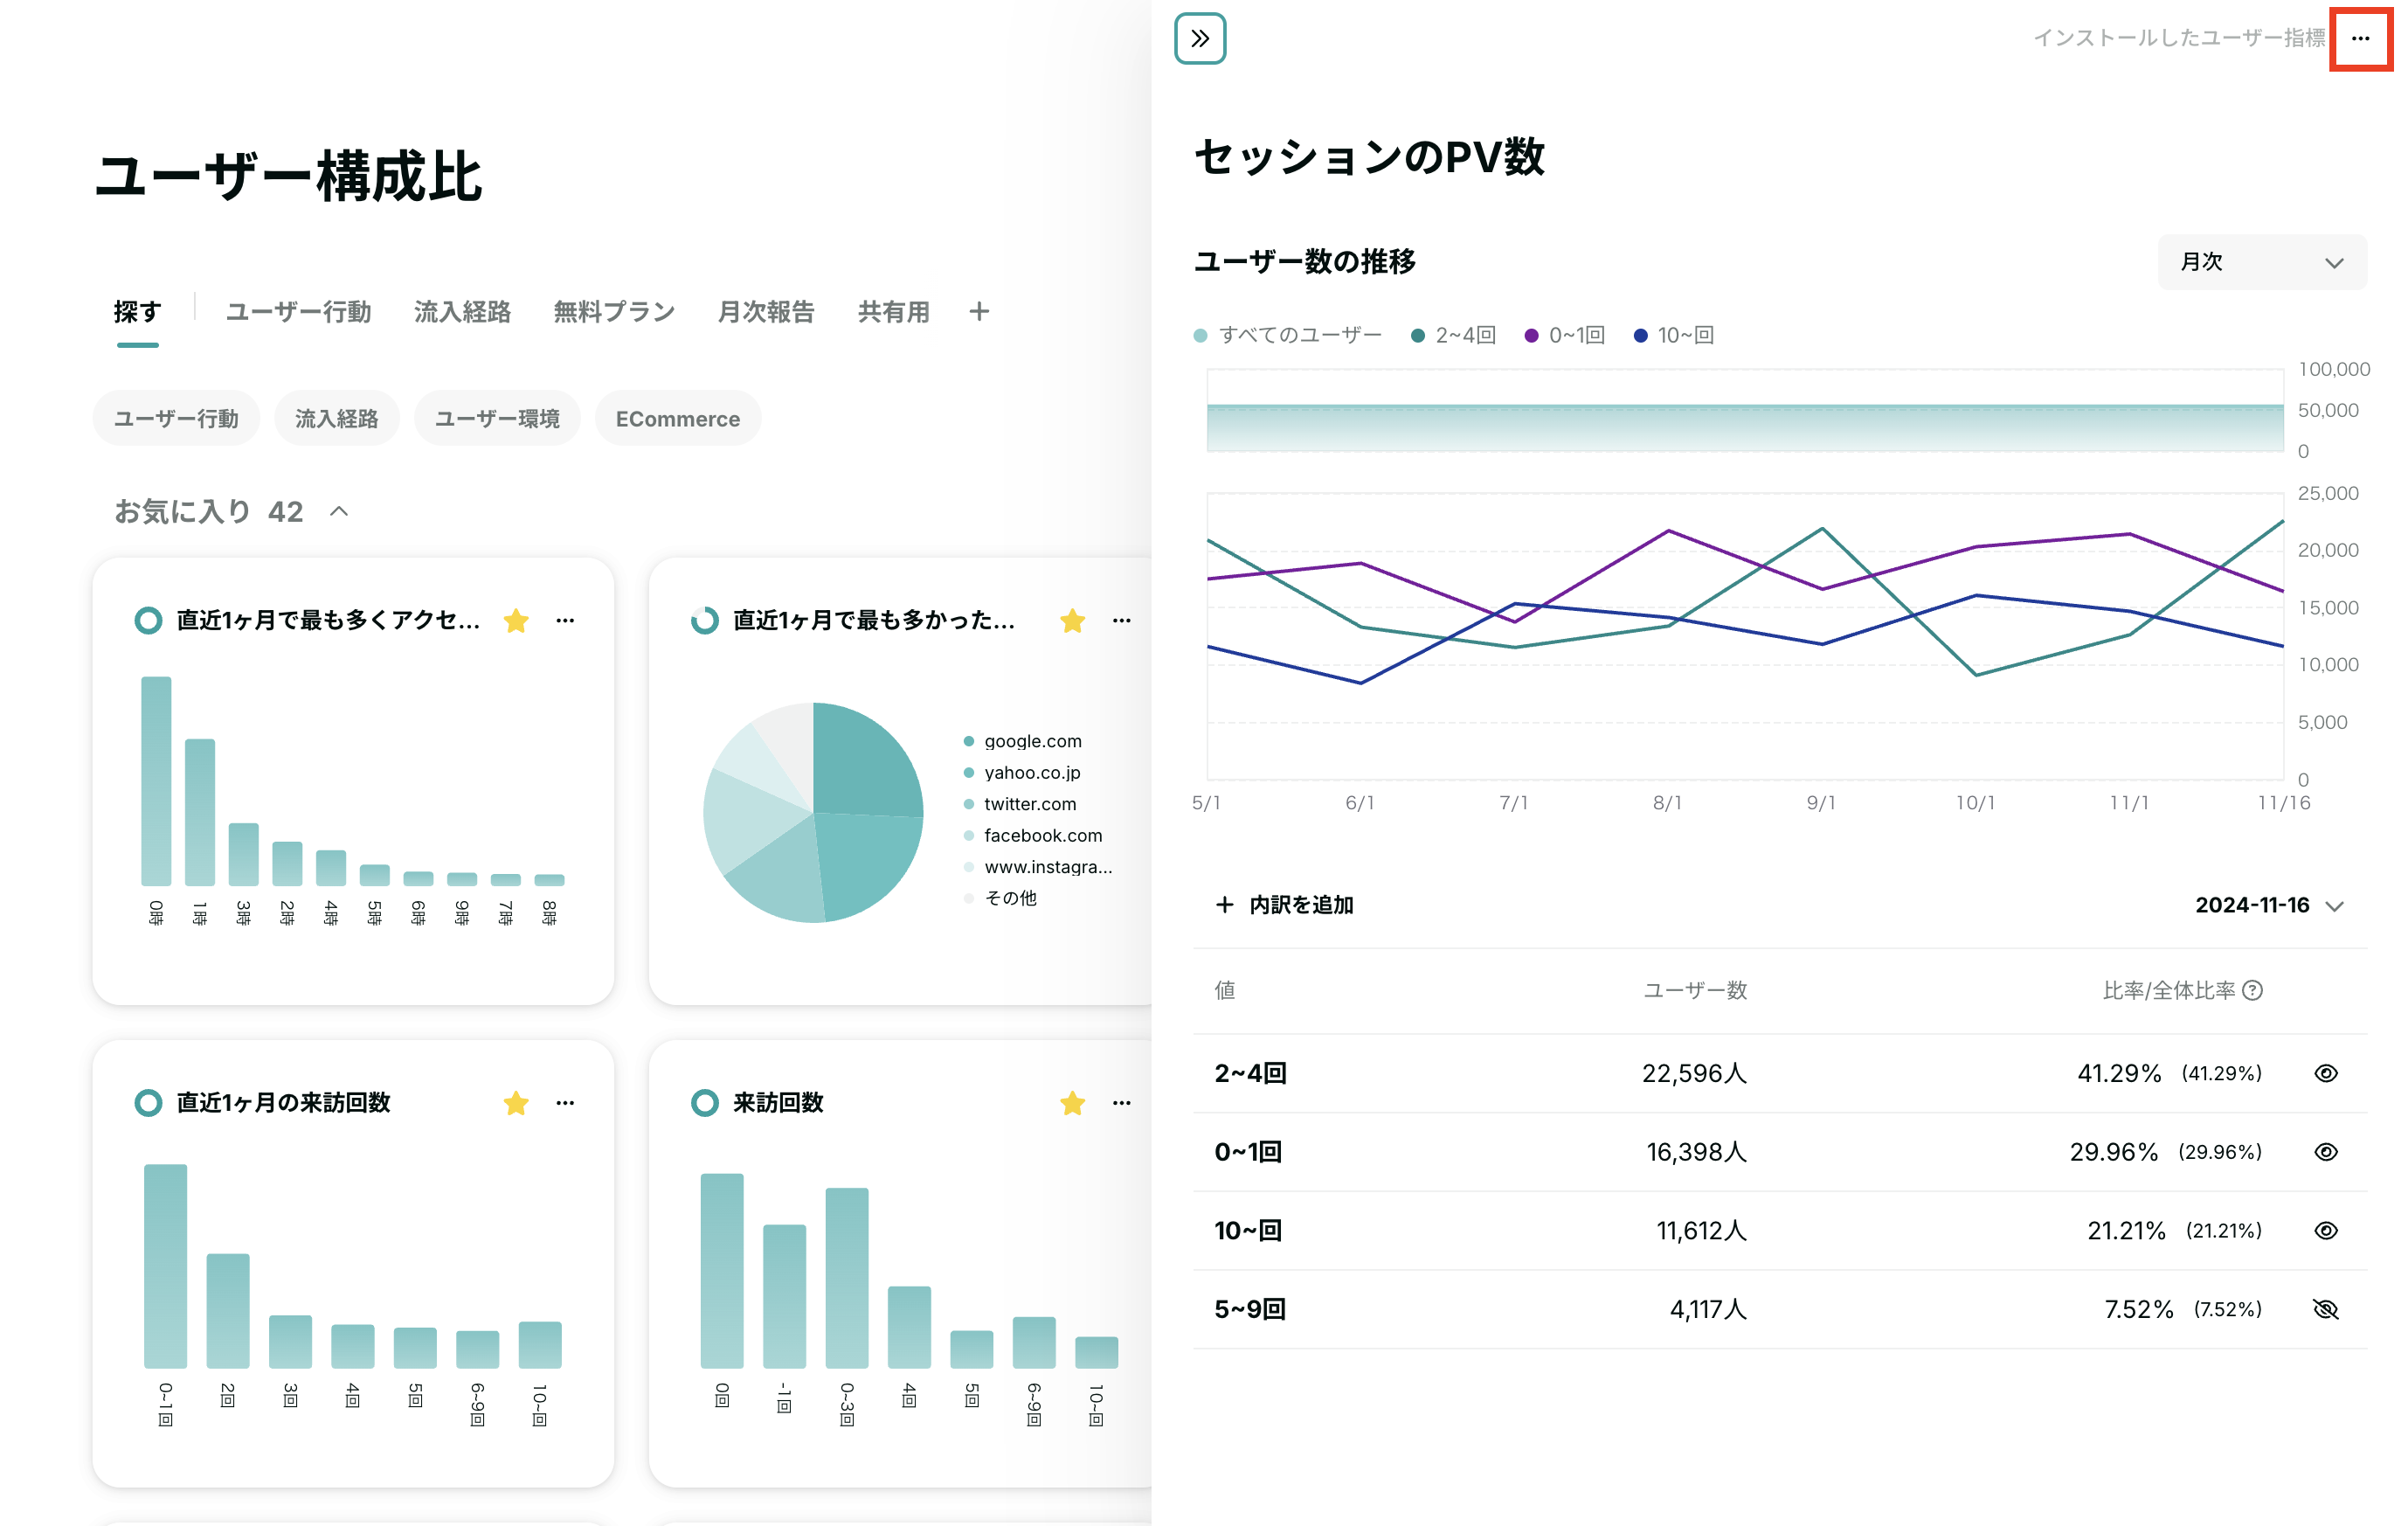Switch to the ユーザー行動 tab

(x=298, y=312)
